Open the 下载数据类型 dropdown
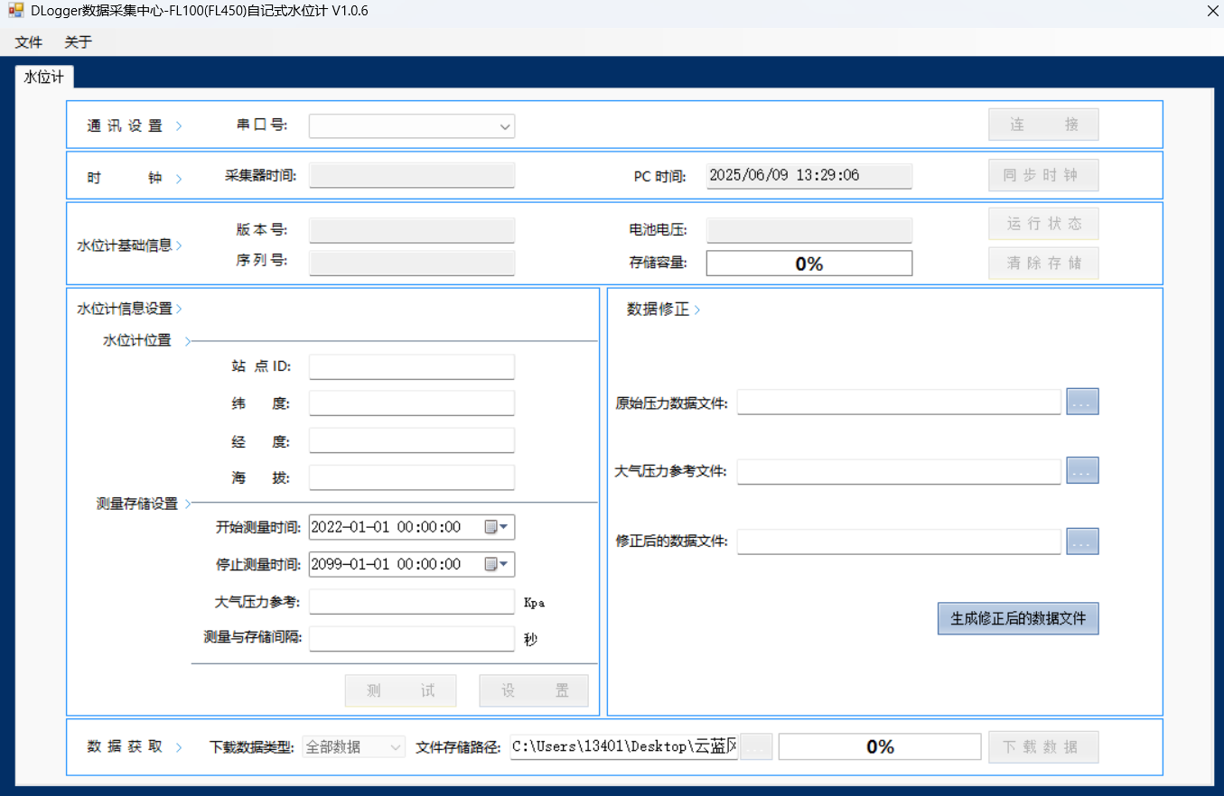 (x=354, y=747)
